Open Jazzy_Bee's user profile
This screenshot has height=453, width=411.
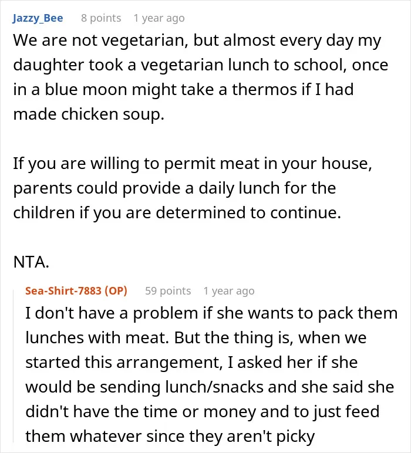click(38, 18)
